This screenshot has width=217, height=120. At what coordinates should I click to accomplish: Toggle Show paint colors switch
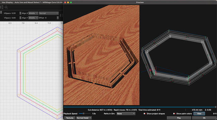tap(174, 114)
